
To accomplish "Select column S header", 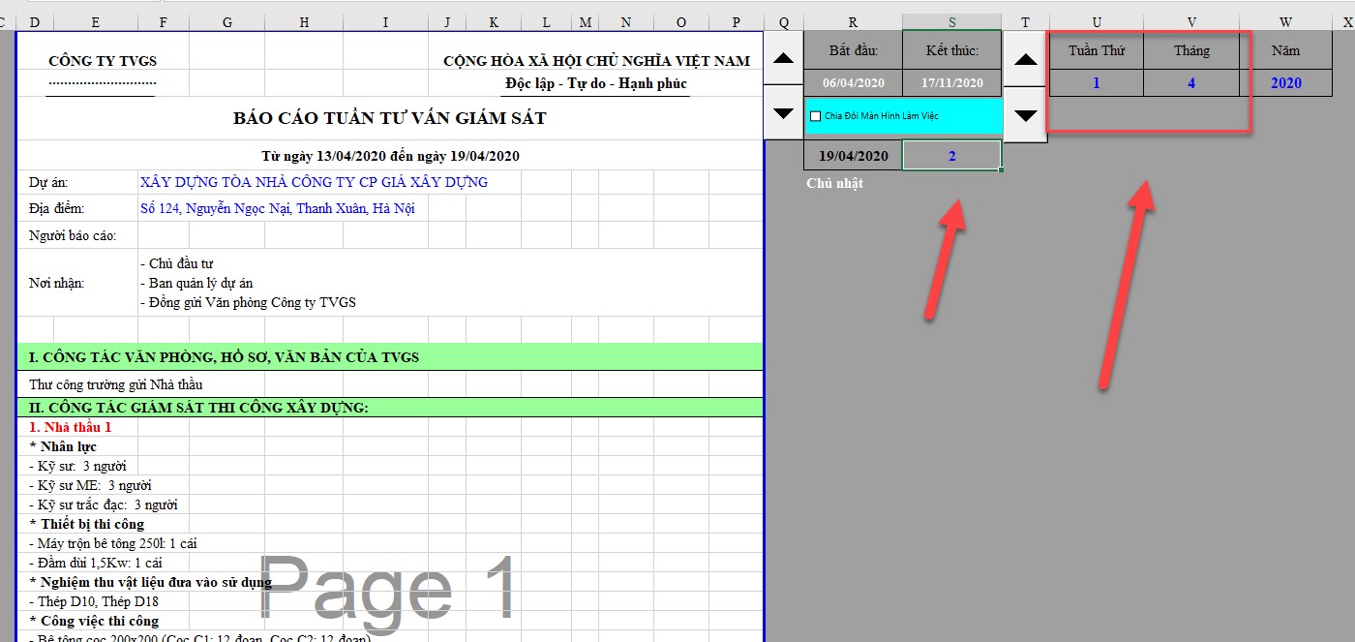I will tap(951, 21).
